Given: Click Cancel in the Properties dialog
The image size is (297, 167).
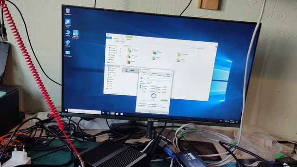Looking at the screenshot, I should (x=157, y=112).
